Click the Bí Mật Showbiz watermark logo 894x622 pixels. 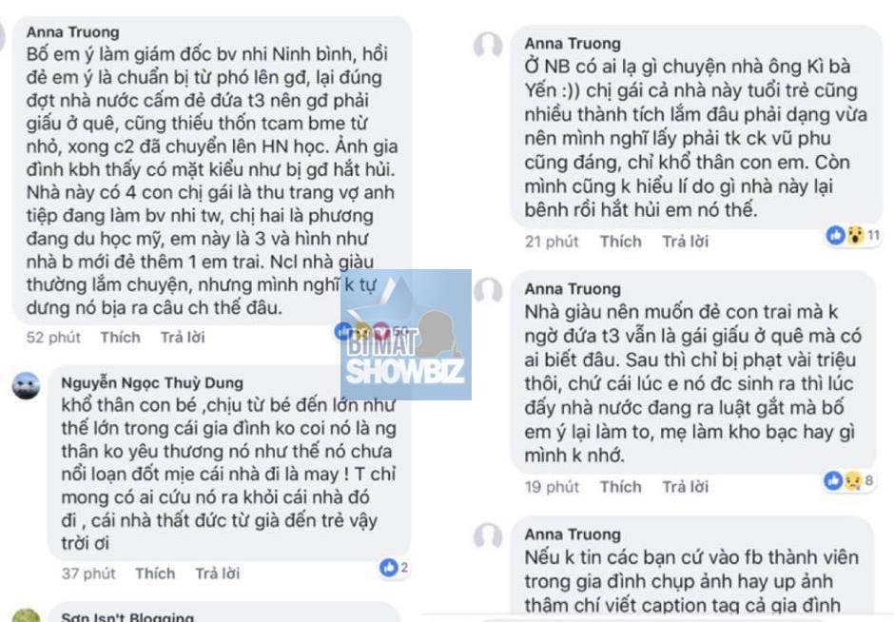(x=405, y=335)
